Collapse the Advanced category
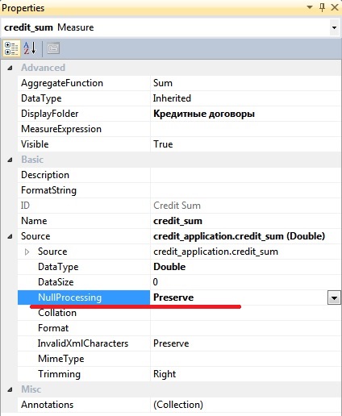The image size is (342, 416). coord(10,68)
